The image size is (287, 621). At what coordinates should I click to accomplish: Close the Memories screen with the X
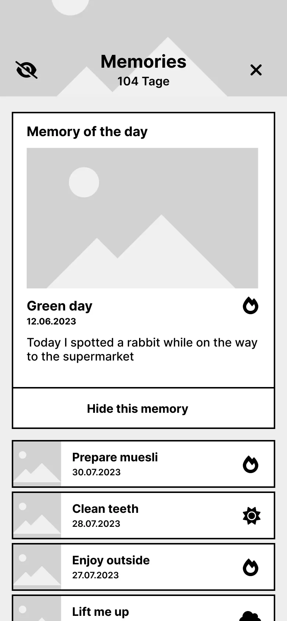(x=256, y=70)
